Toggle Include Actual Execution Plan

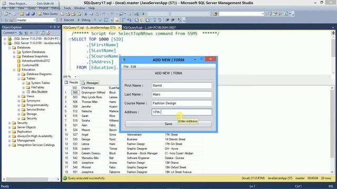(124, 20)
